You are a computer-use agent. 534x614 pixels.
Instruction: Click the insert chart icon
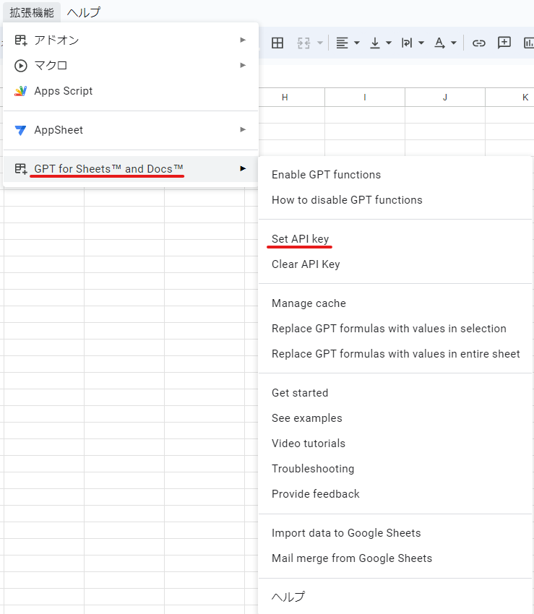[528, 43]
